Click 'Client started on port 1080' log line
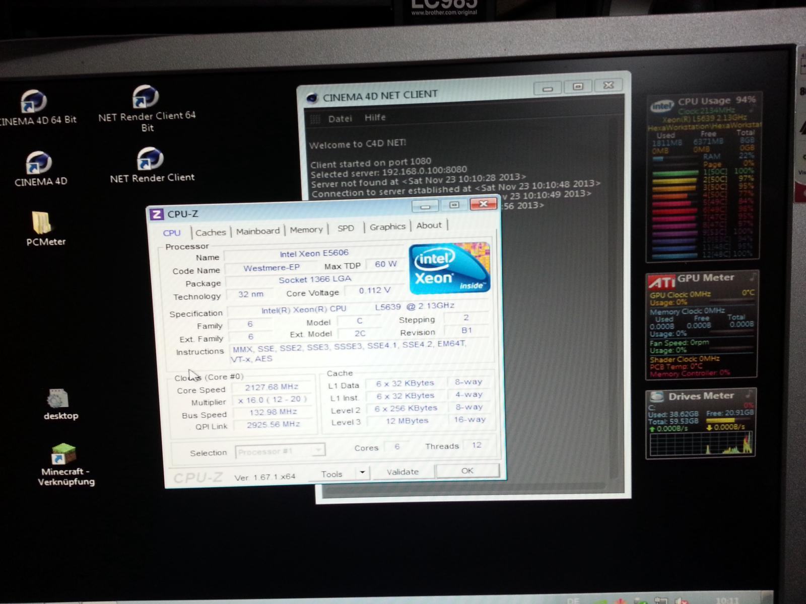The width and height of the screenshot is (806, 604). pos(371,163)
